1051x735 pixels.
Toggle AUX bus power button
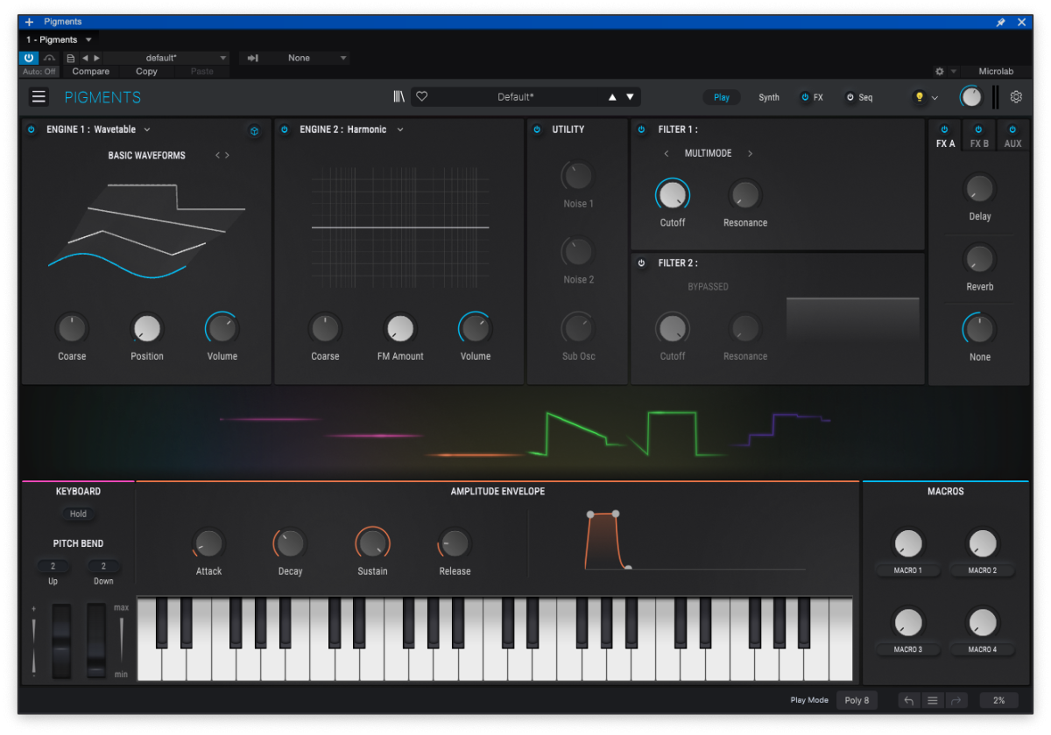[1012, 129]
